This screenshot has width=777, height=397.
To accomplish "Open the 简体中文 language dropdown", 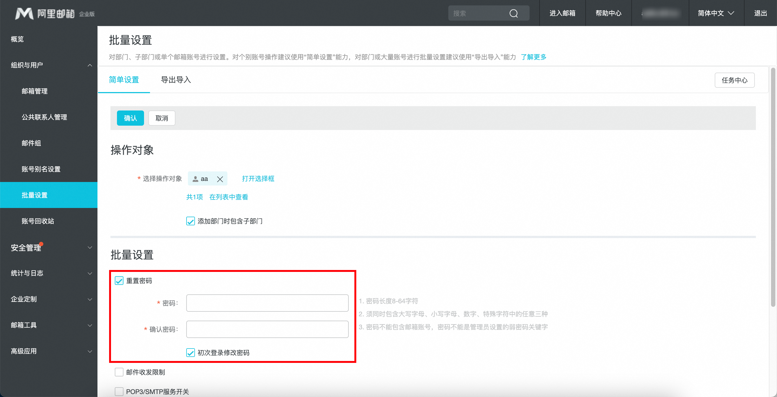I will pos(716,13).
